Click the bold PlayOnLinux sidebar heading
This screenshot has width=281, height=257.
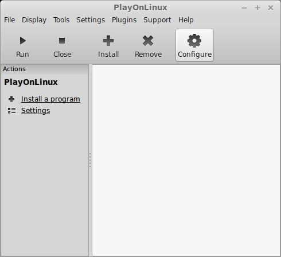[x=31, y=82]
